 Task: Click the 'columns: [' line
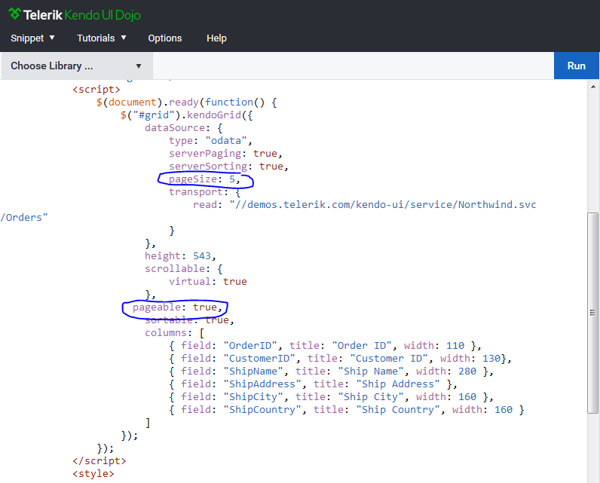point(174,333)
